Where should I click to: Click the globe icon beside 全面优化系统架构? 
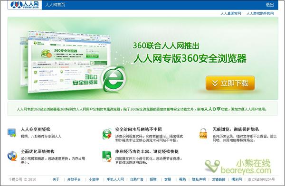(x=12, y=156)
